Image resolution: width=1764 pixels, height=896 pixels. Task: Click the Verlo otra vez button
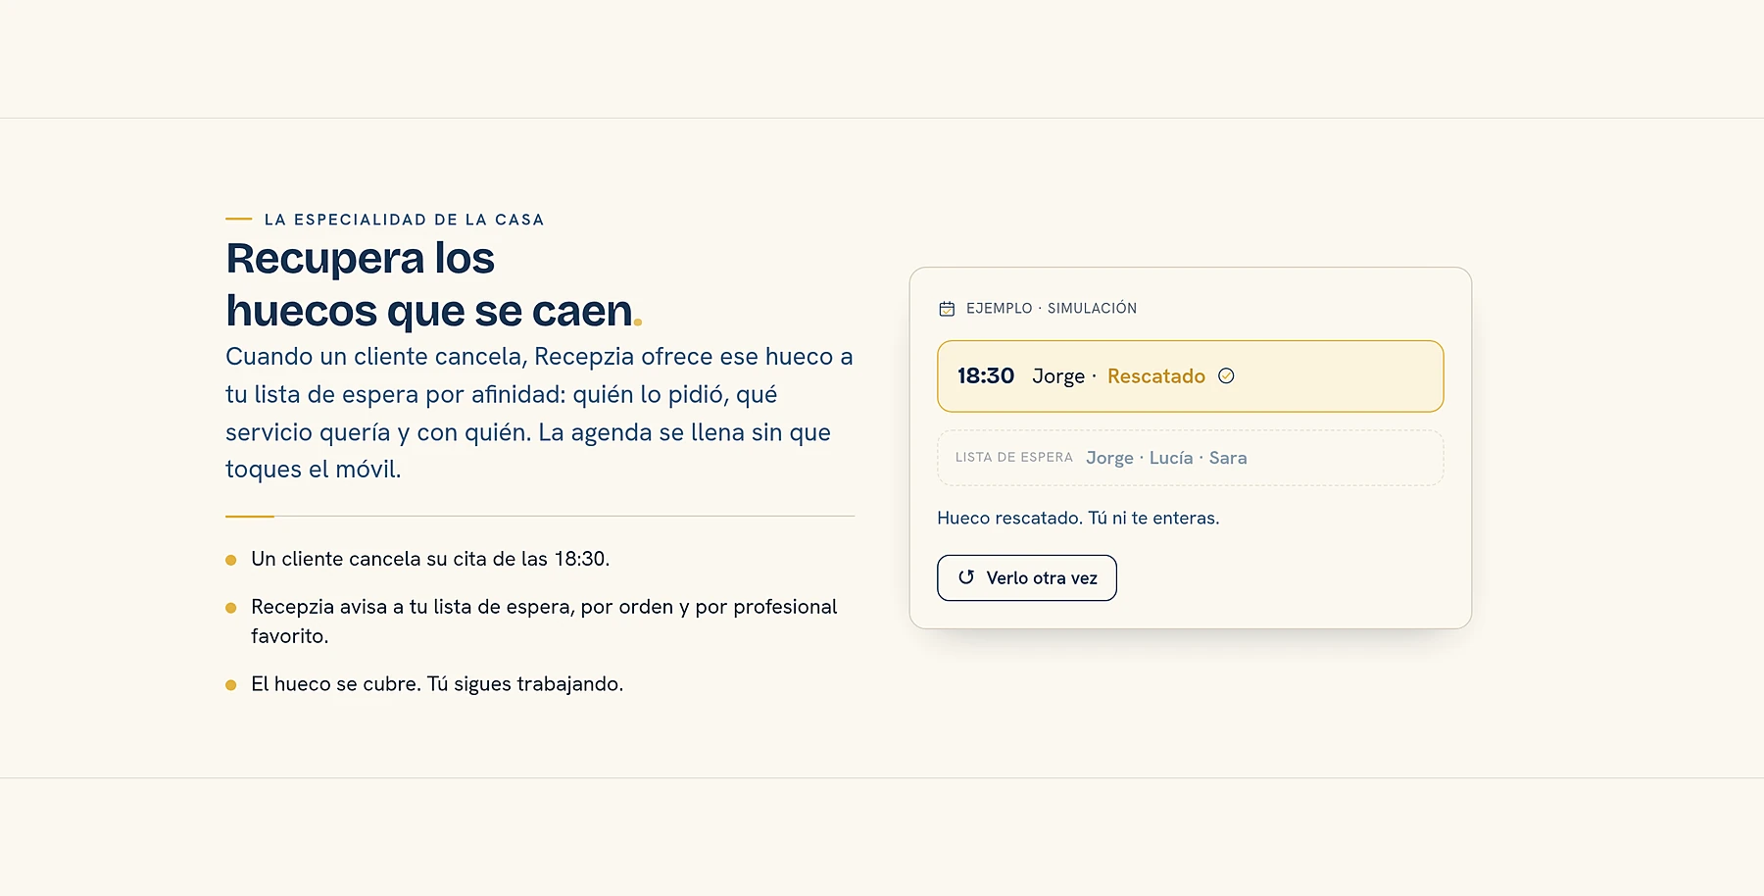coord(1027,578)
